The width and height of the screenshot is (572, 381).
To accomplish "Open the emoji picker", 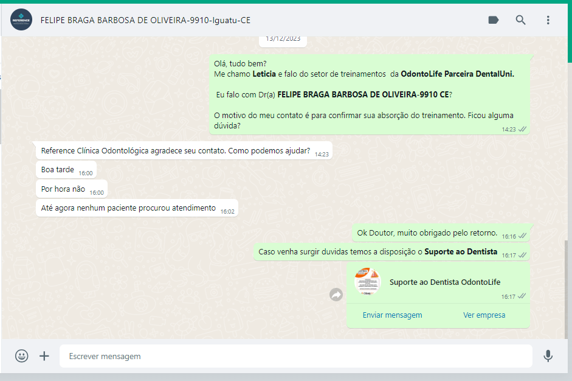I will tap(21, 356).
